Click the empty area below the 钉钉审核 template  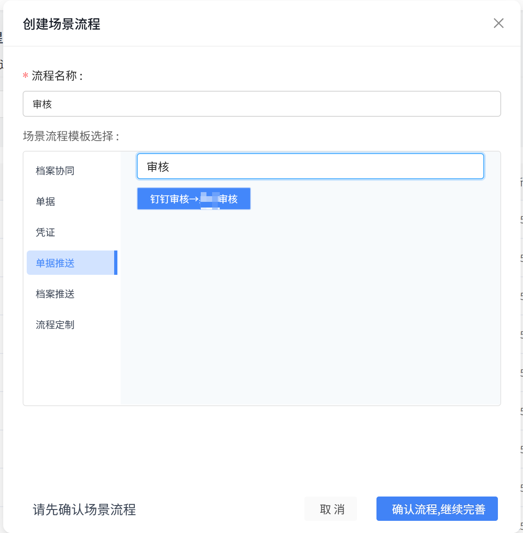coord(310,304)
